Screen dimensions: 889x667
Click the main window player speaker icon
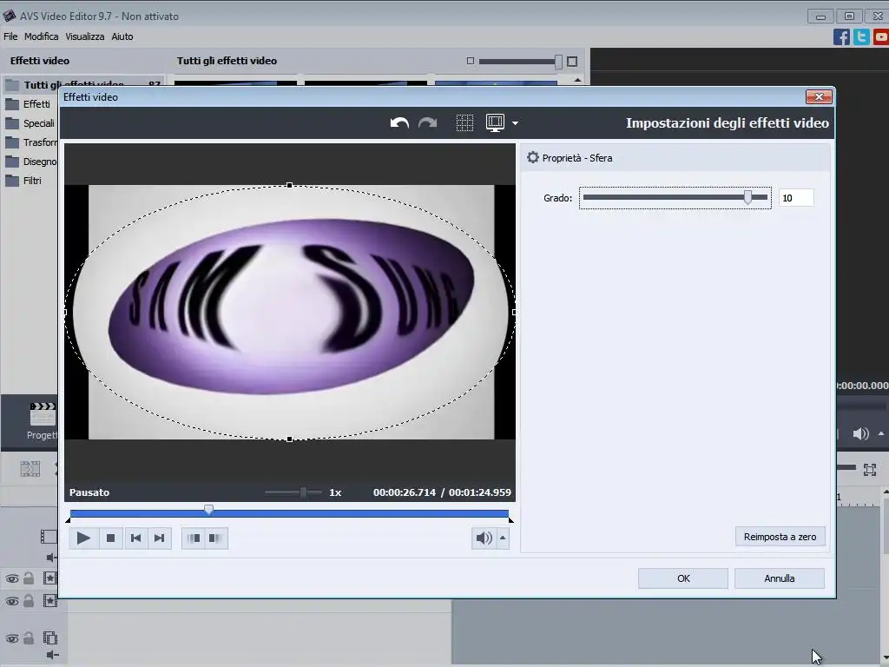coord(860,434)
